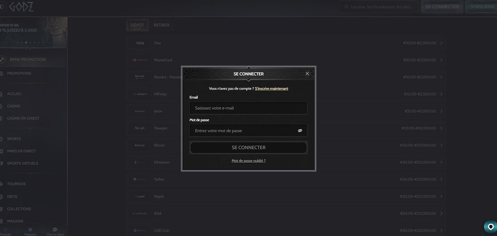This screenshot has width=497, height=236.
Task: Expand the Jeton row chevron
Action: [442, 111]
